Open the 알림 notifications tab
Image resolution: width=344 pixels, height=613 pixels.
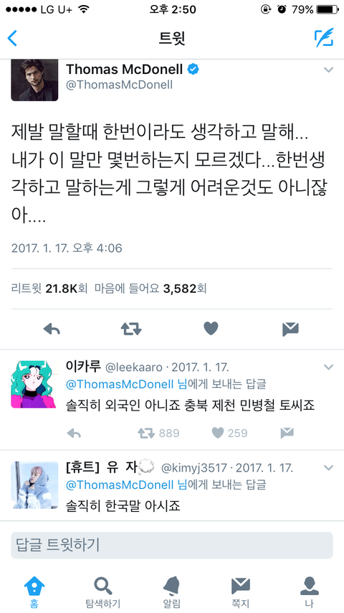[172, 592]
